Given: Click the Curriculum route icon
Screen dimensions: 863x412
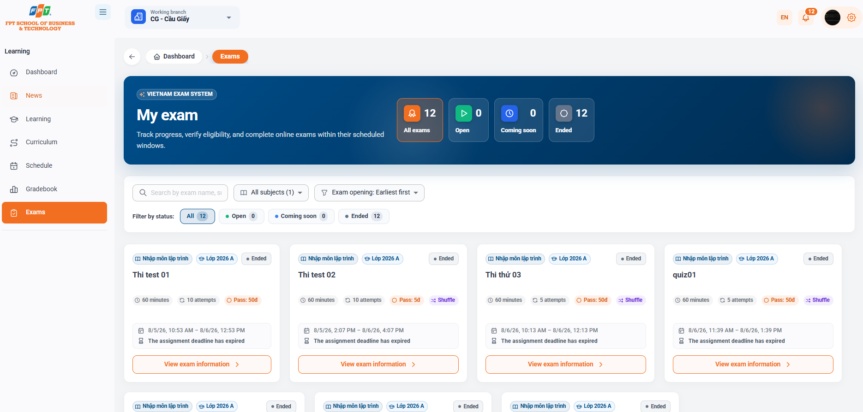Looking at the screenshot, I should pyautogui.click(x=14, y=143).
